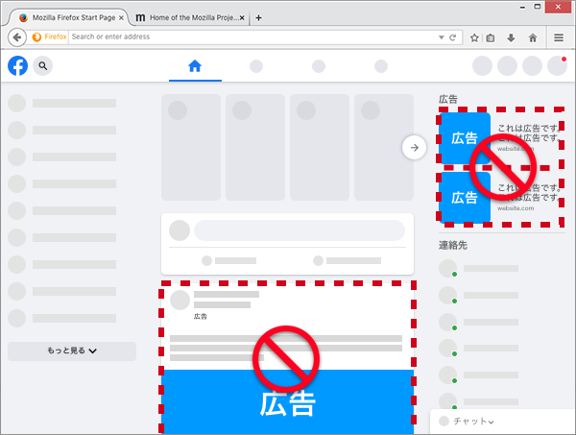576x435 pixels.
Task: Click the stories next arrow button
Action: pyautogui.click(x=414, y=148)
